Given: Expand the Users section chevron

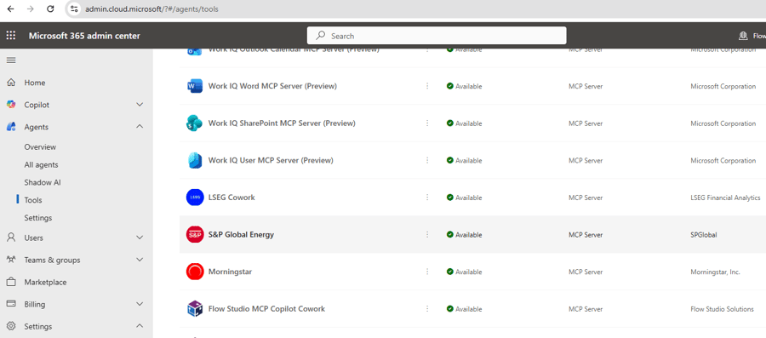Looking at the screenshot, I should coord(140,238).
